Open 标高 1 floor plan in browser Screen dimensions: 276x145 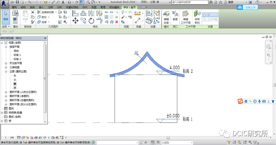pyautogui.click(x=17, y=55)
